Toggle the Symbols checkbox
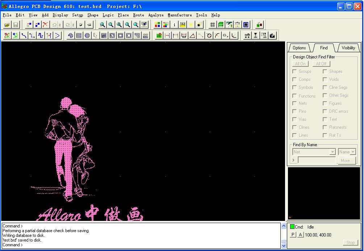Screen dimensions: 364x251 pyautogui.click(x=294, y=87)
